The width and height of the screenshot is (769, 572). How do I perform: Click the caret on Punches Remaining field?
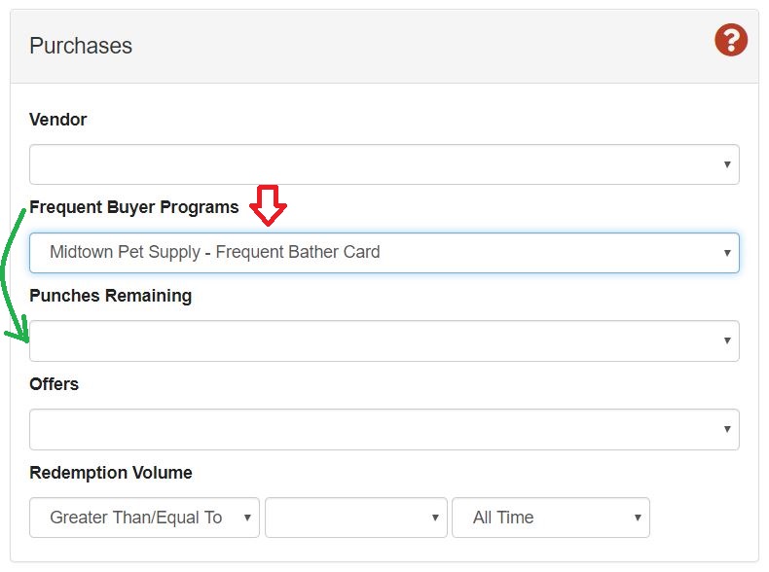coord(726,341)
